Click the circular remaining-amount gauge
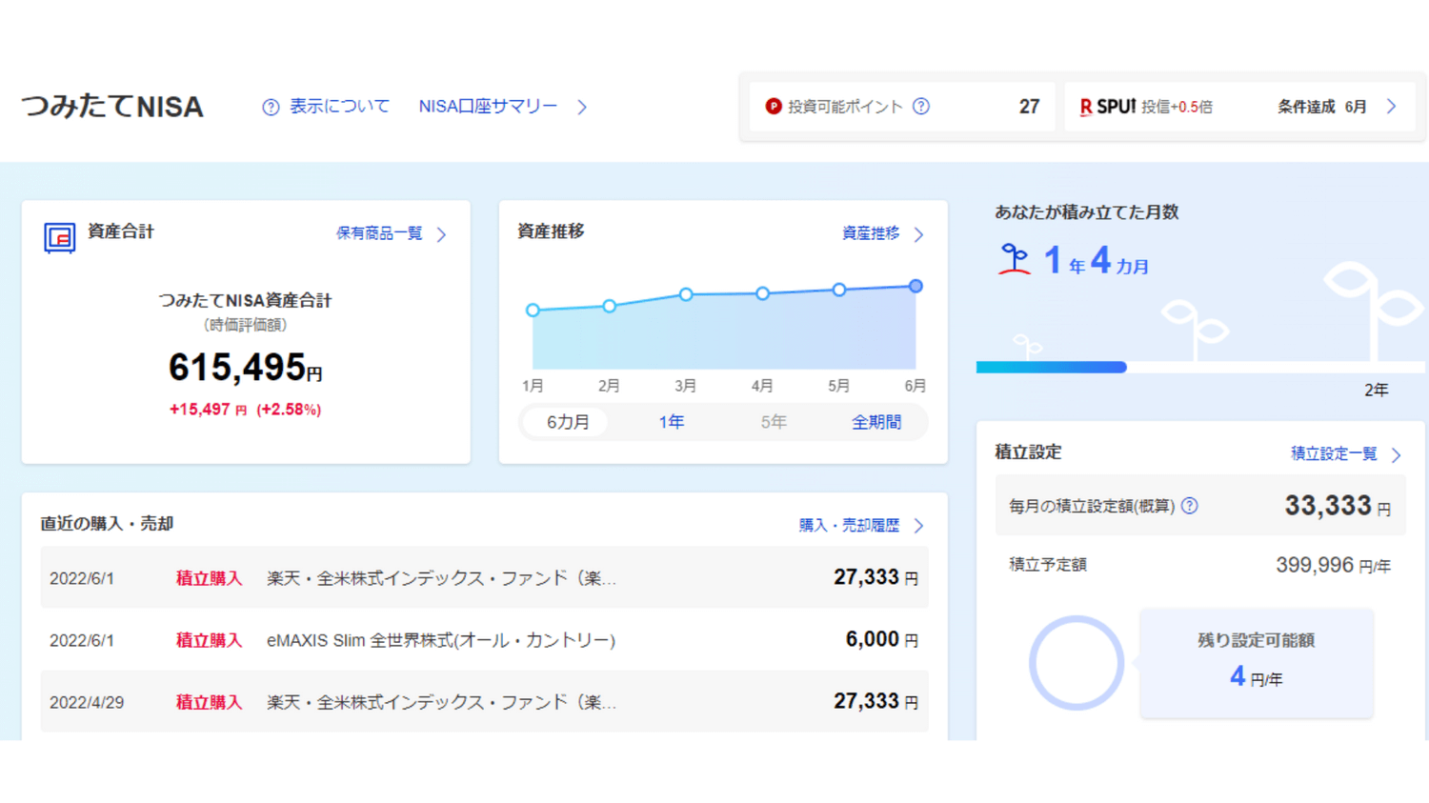This screenshot has height=803, width=1429. click(x=1077, y=663)
